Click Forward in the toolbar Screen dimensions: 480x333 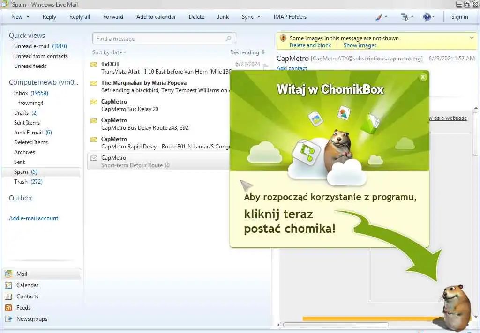(x=113, y=17)
